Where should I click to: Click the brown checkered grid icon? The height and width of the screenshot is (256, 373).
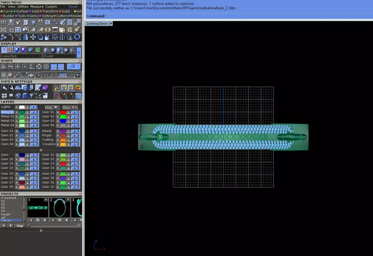[x=70, y=30]
